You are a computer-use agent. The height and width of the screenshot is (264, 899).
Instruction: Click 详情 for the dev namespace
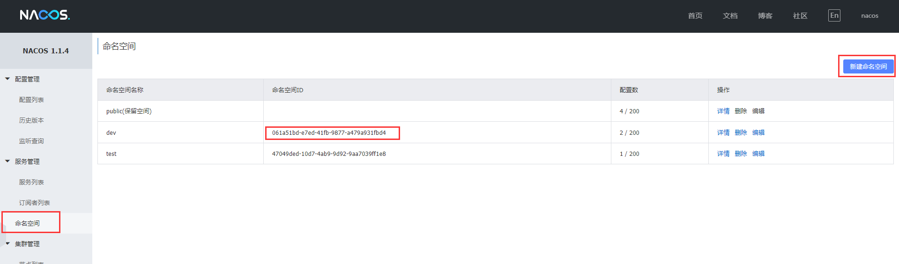tap(723, 132)
